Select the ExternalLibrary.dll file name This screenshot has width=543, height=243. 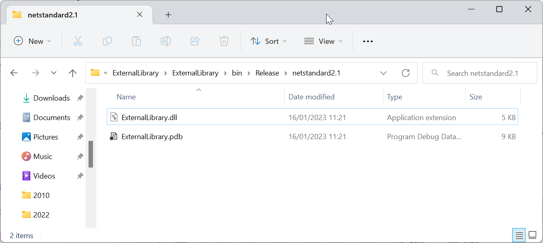pyautogui.click(x=149, y=117)
